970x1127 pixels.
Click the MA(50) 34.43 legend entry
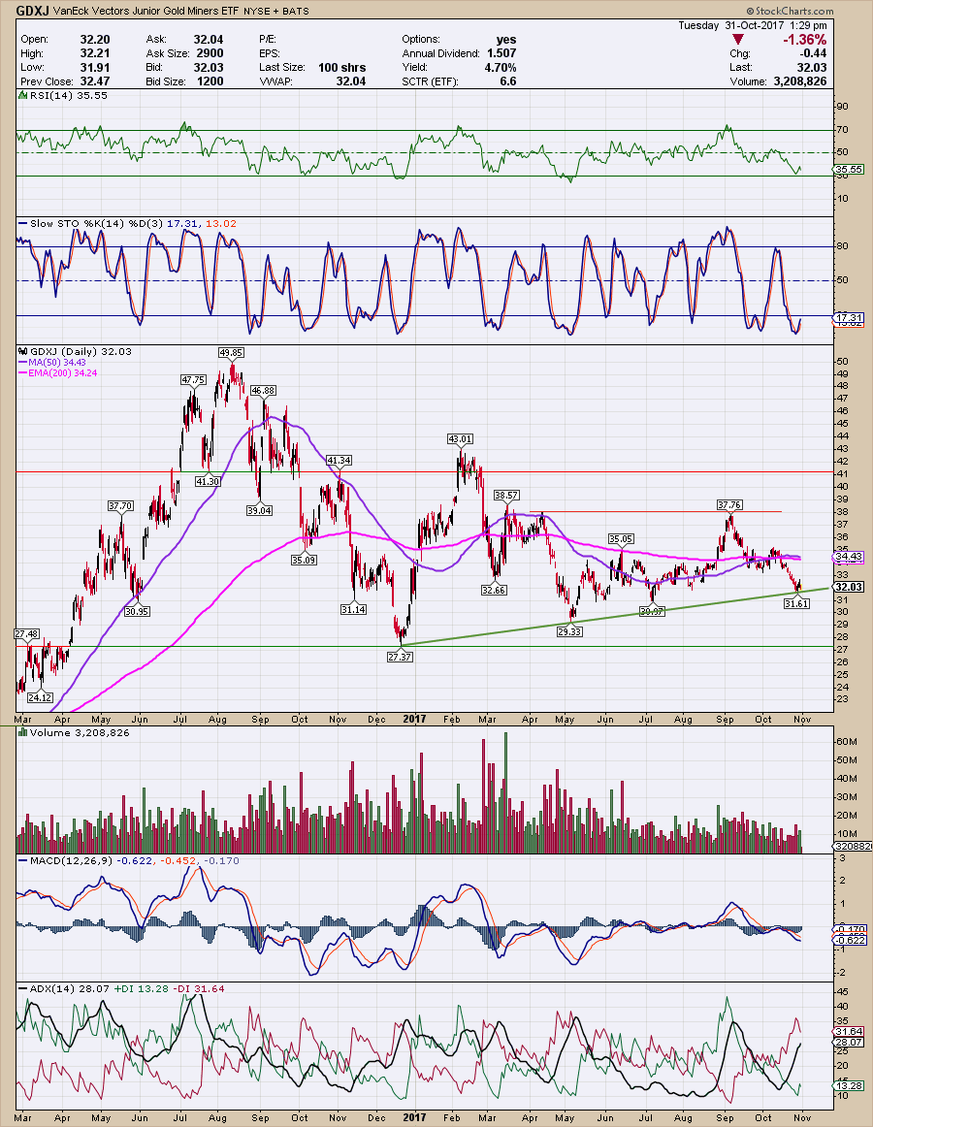click(51, 363)
